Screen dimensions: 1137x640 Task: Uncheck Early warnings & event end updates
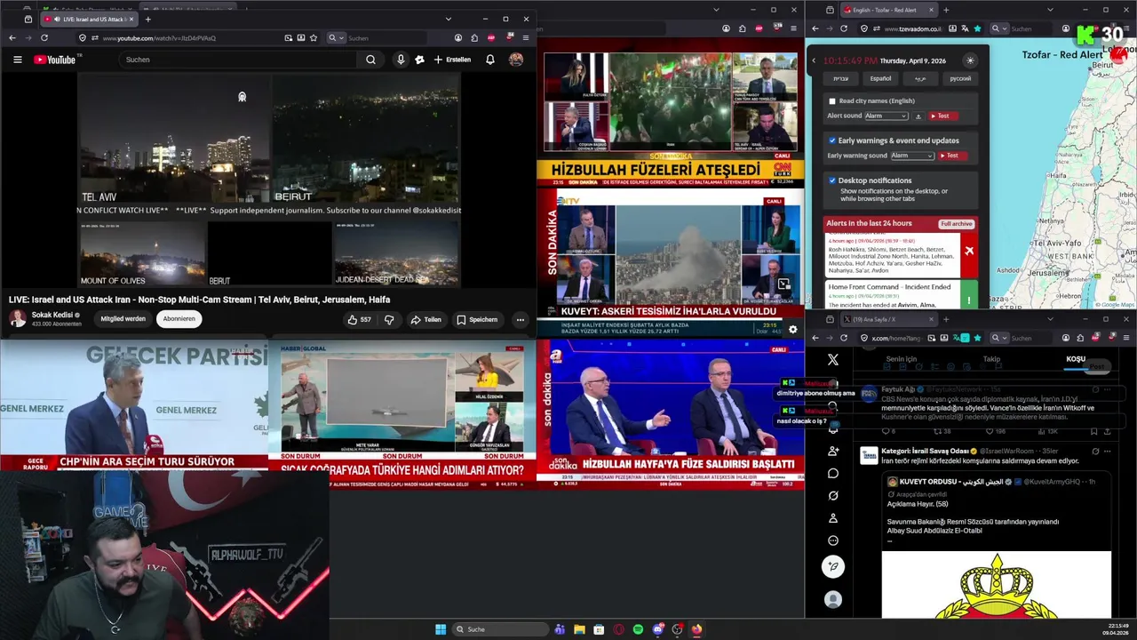click(x=832, y=140)
